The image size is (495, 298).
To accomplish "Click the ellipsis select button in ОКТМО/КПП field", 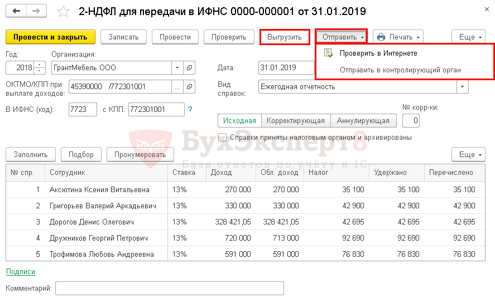I will coord(177,87).
